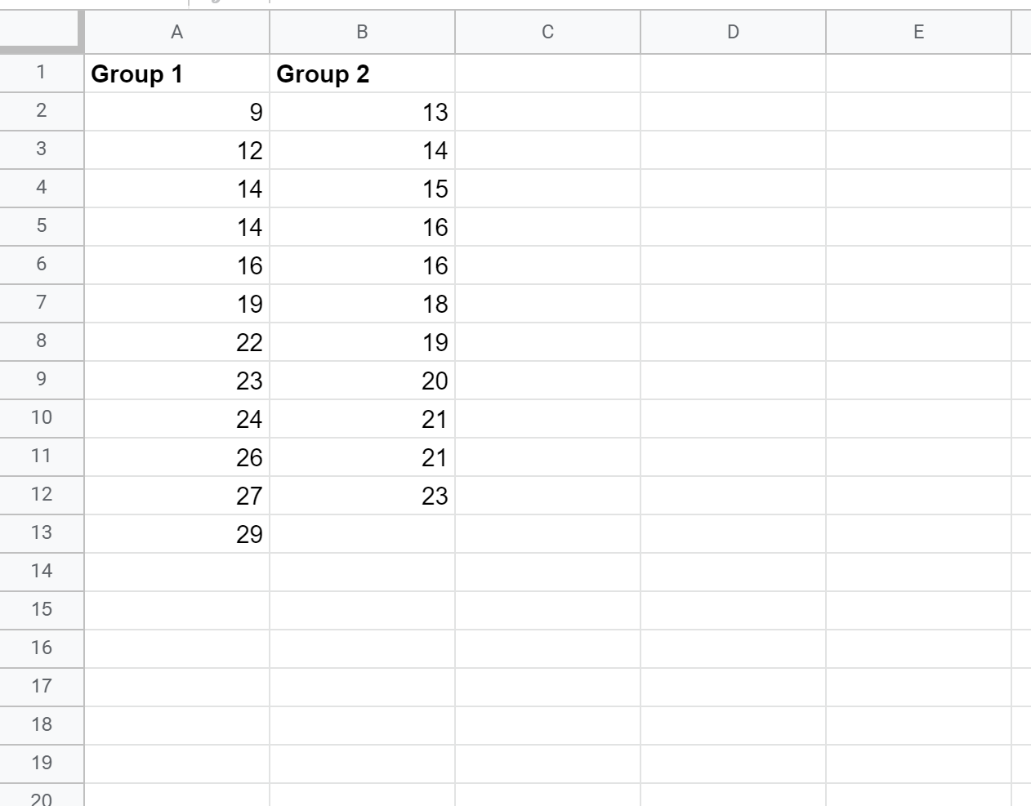This screenshot has width=1031, height=806.
Task: Select cell B2 containing 13
Action: click(x=362, y=112)
